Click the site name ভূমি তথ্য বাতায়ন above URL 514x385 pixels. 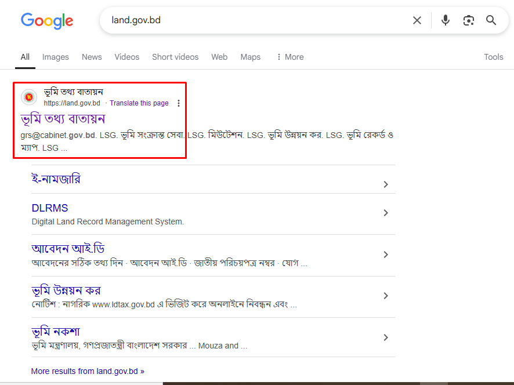[x=74, y=92]
